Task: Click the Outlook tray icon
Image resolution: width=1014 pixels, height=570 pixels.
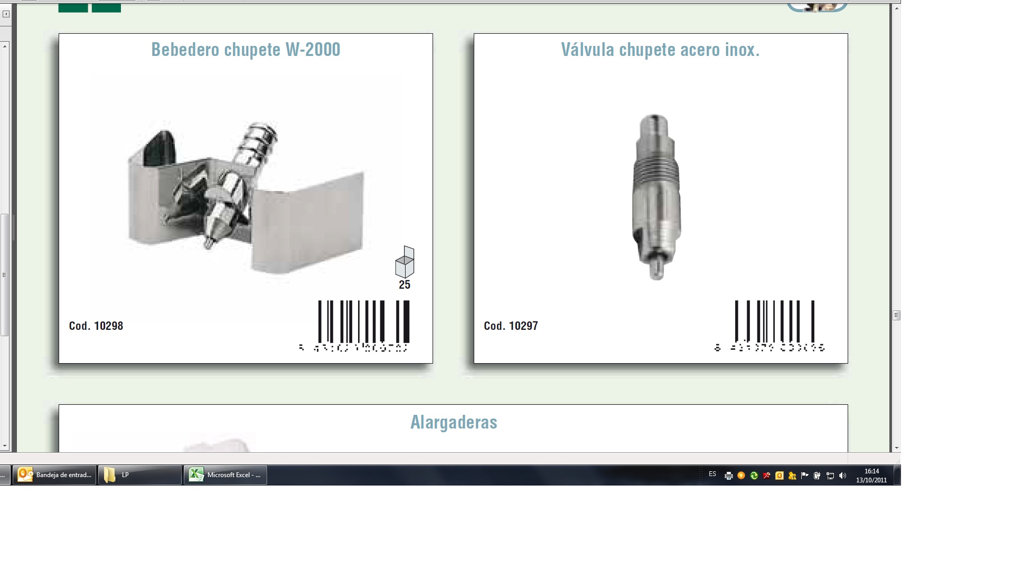Action: tap(780, 476)
